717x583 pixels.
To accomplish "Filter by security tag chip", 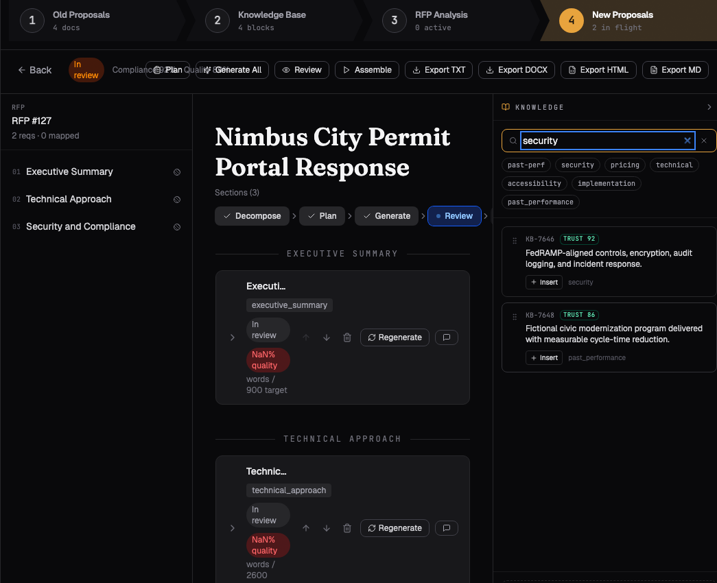I will pyautogui.click(x=578, y=165).
